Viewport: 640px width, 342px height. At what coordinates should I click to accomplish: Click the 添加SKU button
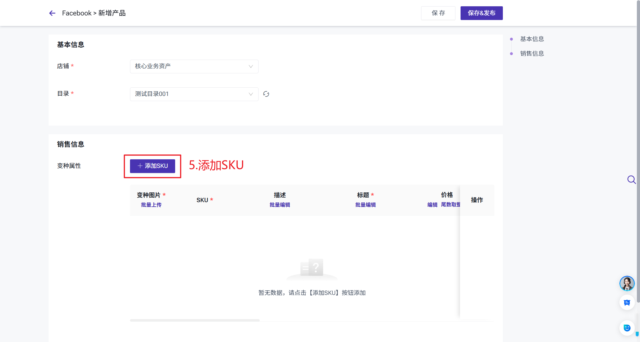click(153, 166)
